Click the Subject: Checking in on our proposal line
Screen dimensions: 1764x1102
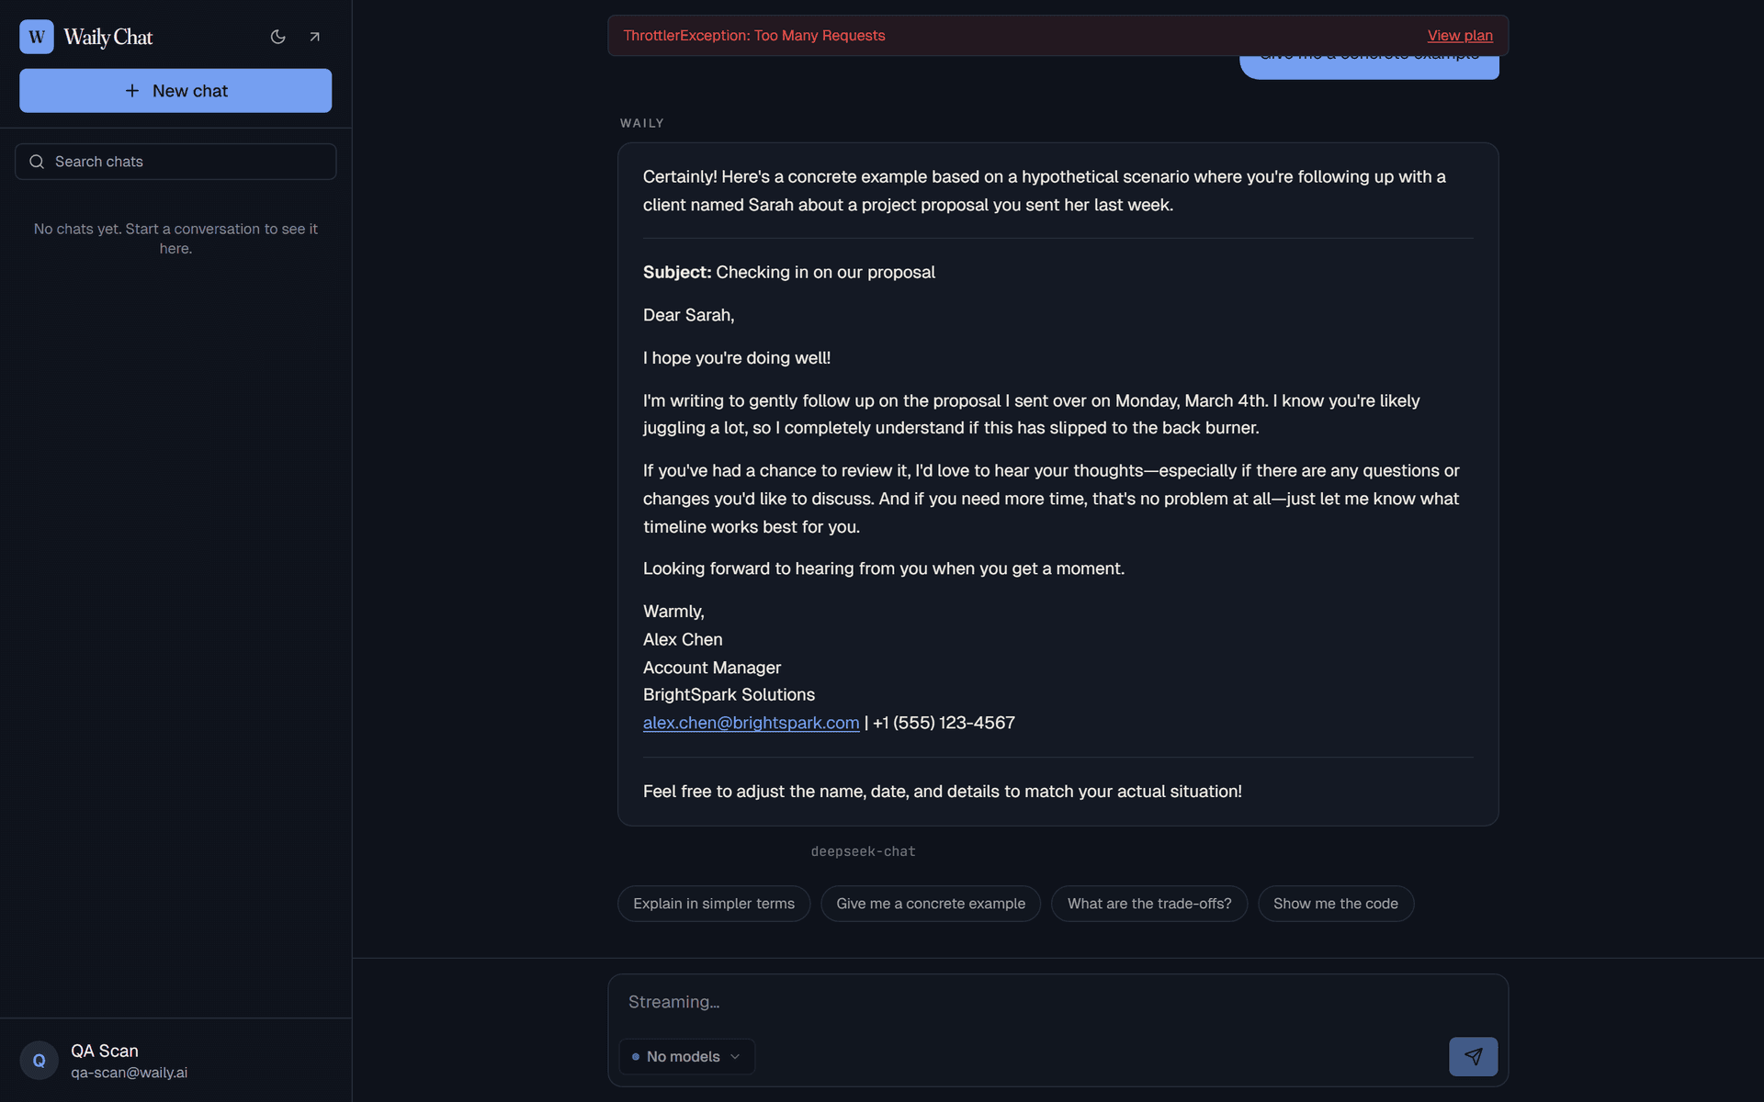pyautogui.click(x=789, y=272)
